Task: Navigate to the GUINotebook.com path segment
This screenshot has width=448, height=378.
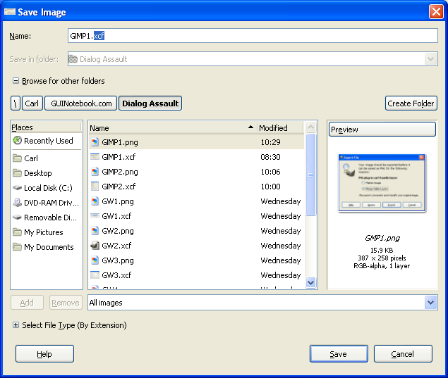Action: [81, 103]
